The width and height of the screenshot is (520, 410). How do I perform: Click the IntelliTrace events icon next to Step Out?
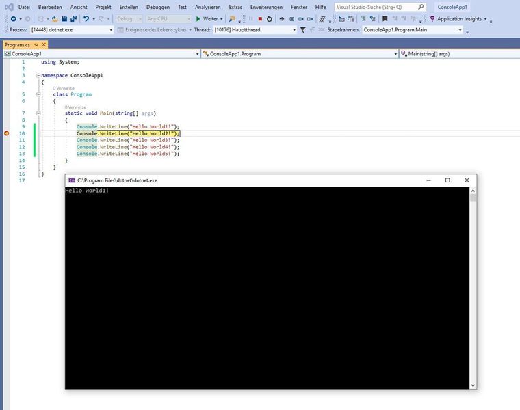[322, 19]
